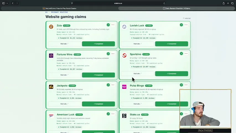236x133 pixels.
Task: Open the Fortune Wins three-dot menu
Action: click(113, 54)
